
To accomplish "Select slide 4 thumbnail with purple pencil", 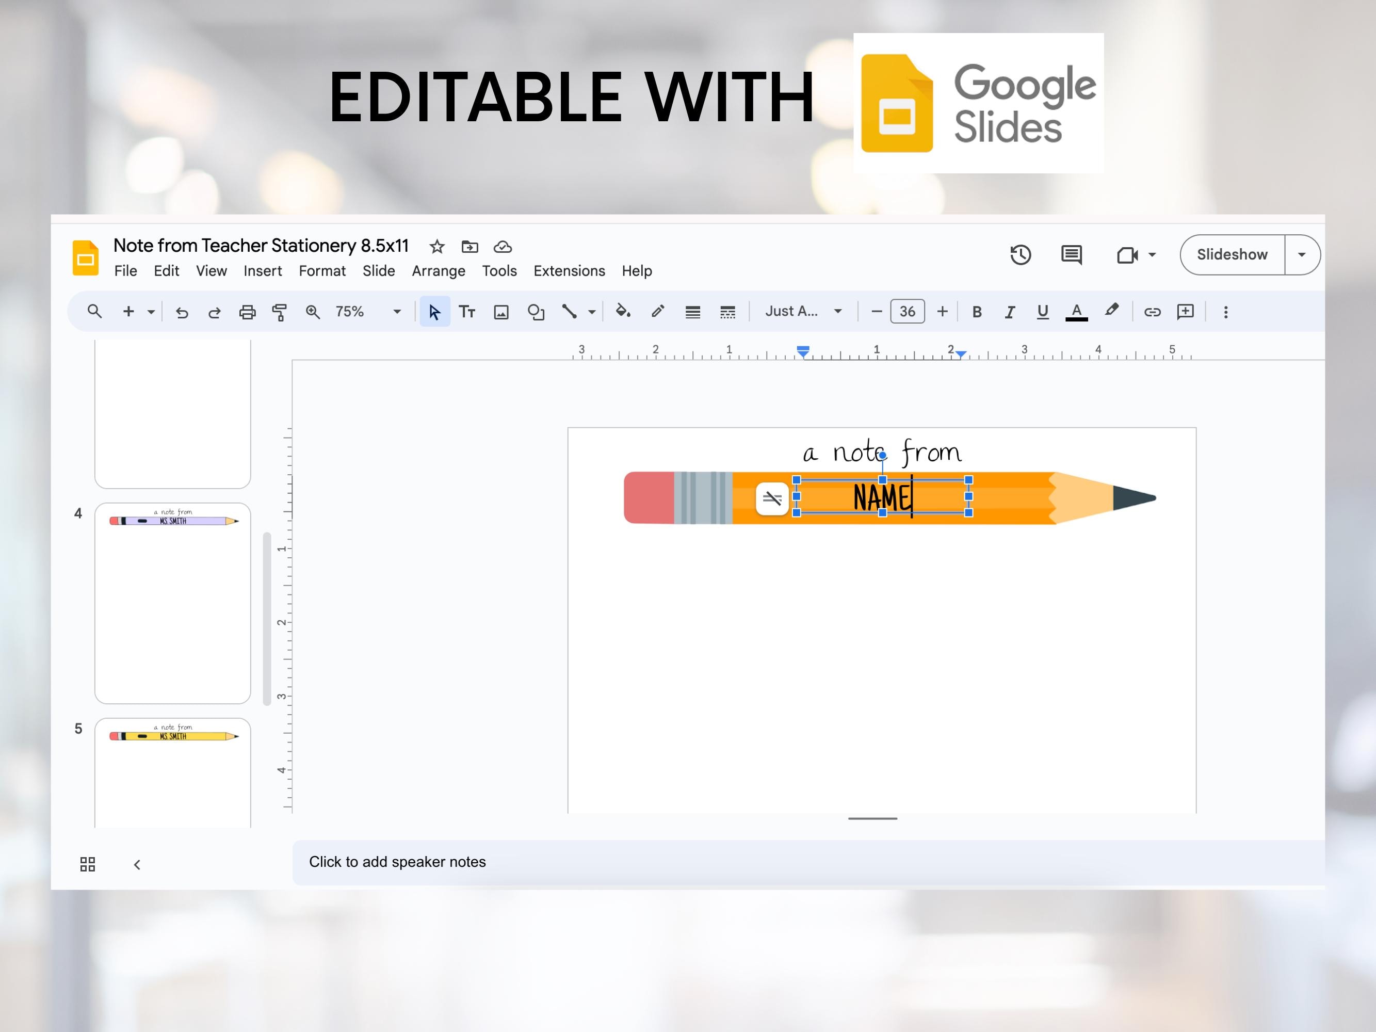I will [172, 603].
